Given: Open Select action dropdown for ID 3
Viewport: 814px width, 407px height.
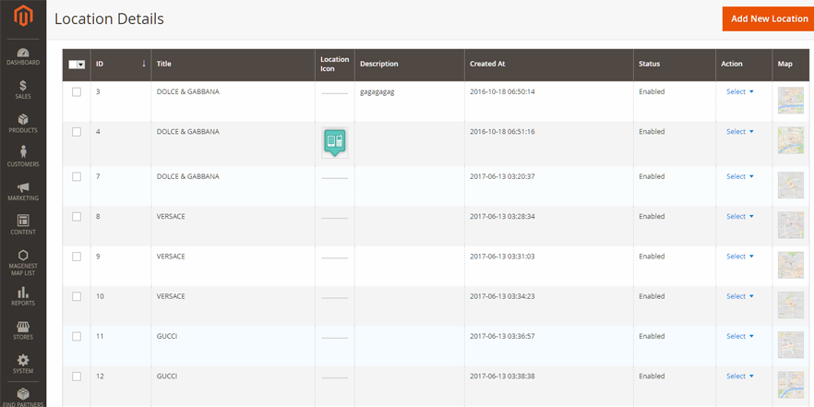Looking at the screenshot, I should point(740,91).
